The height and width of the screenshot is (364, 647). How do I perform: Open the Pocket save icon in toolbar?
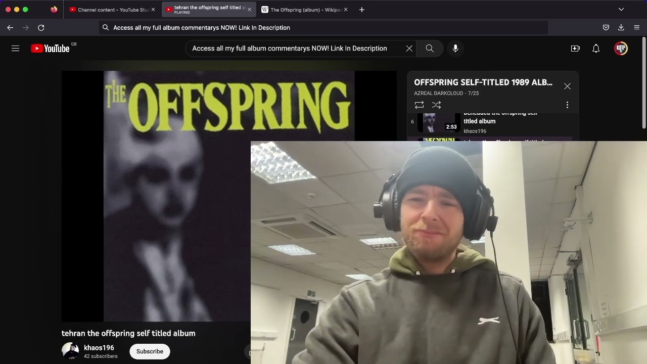pos(606,28)
